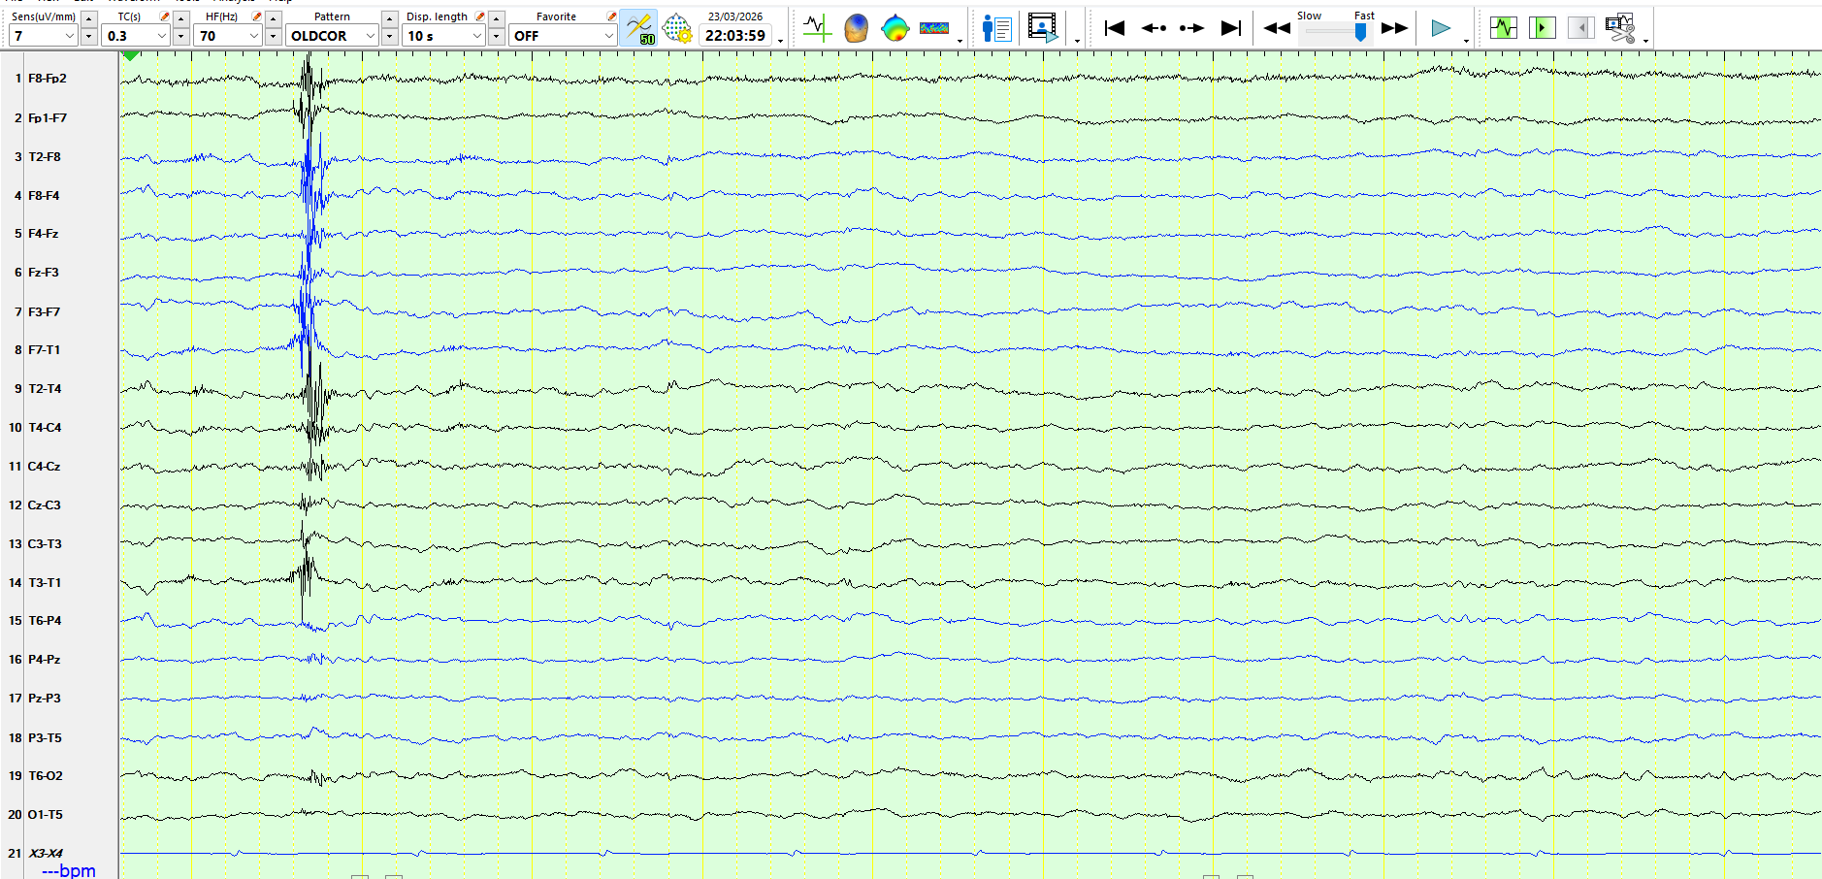Open the patient information icon
The width and height of the screenshot is (1822, 879).
click(x=996, y=28)
